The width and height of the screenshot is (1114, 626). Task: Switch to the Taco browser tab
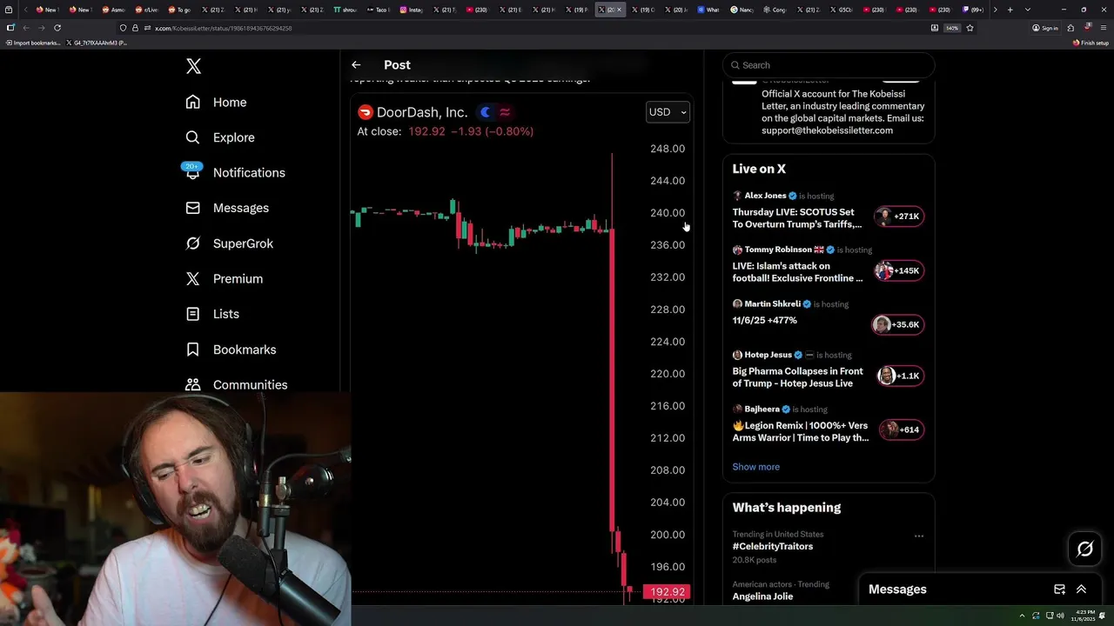click(x=378, y=10)
